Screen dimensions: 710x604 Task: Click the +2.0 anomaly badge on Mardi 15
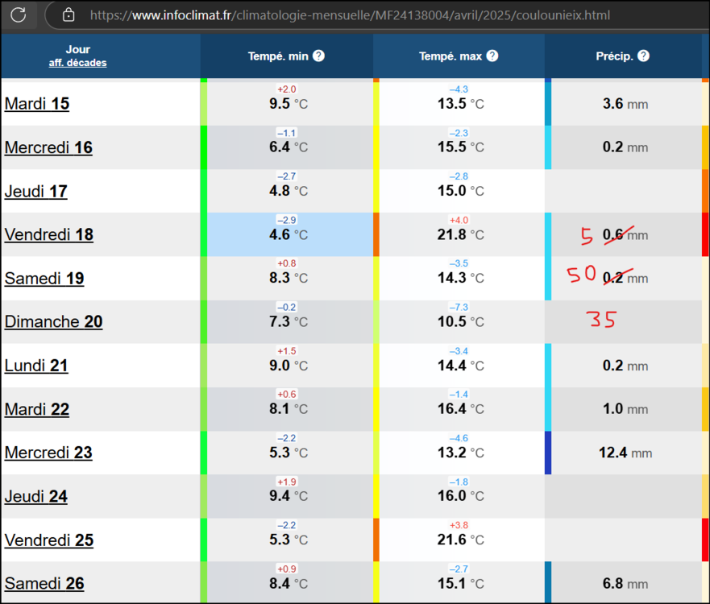[x=287, y=89]
